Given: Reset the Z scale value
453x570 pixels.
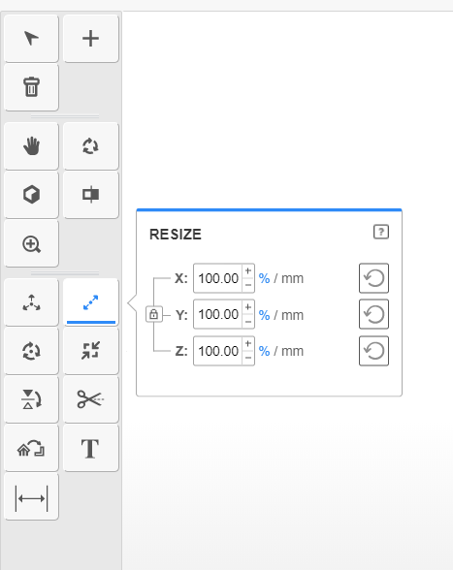Looking at the screenshot, I should point(373,351).
